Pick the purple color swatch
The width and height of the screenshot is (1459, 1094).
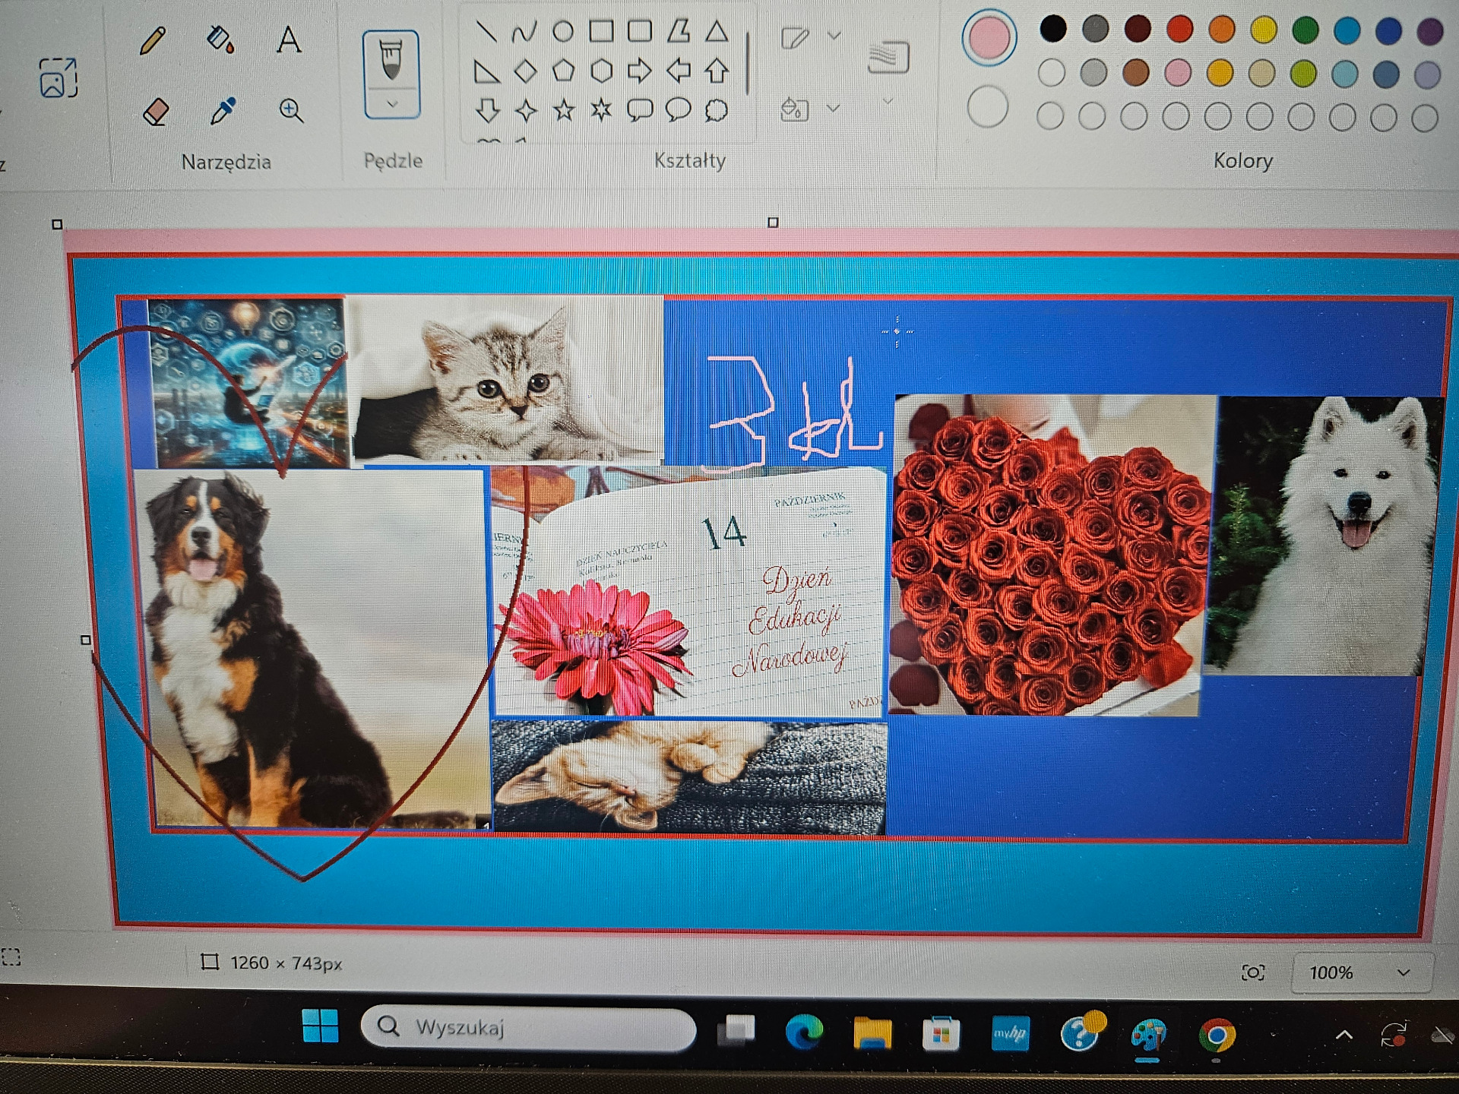(x=1430, y=31)
